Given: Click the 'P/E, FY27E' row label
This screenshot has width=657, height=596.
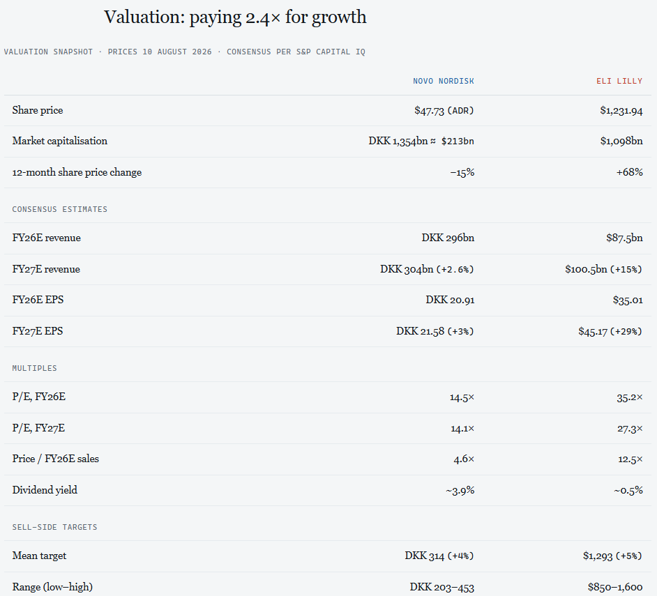Looking at the screenshot, I should (x=38, y=428).
